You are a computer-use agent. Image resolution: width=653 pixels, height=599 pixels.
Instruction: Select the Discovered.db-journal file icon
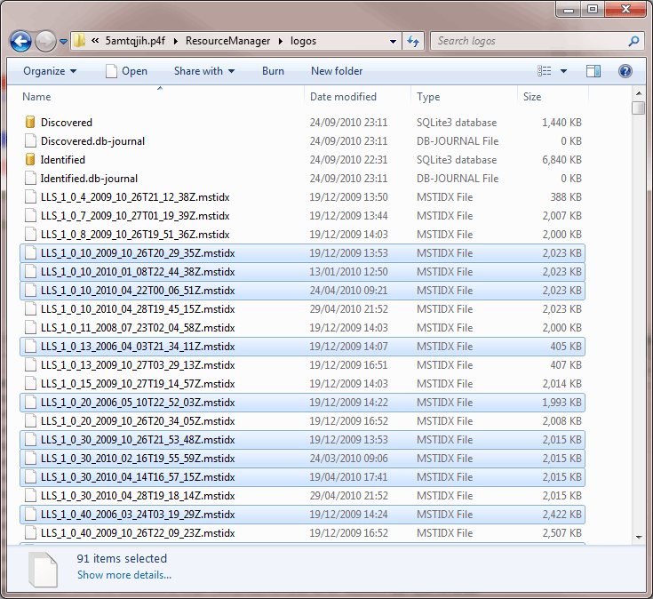[30, 140]
